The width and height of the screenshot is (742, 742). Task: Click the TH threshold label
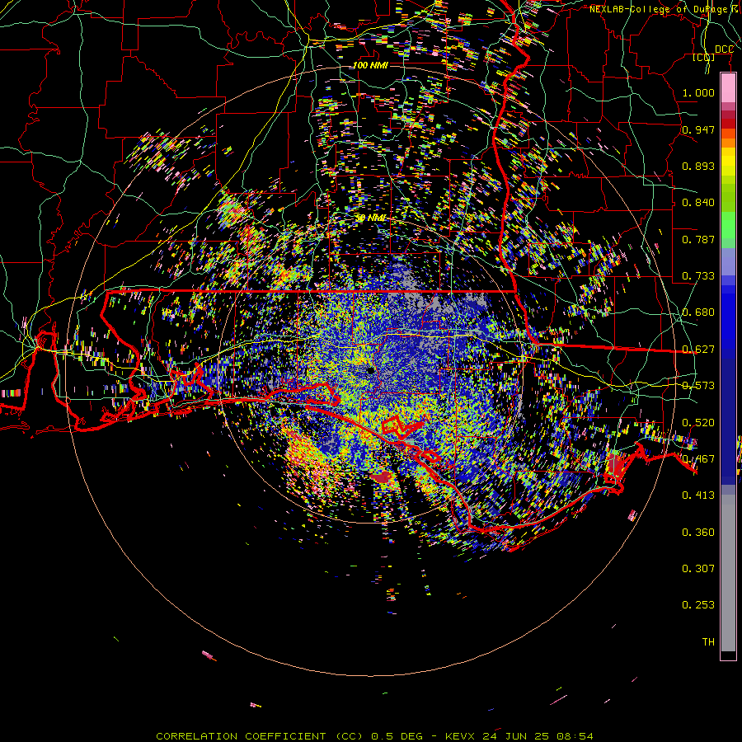tap(708, 642)
